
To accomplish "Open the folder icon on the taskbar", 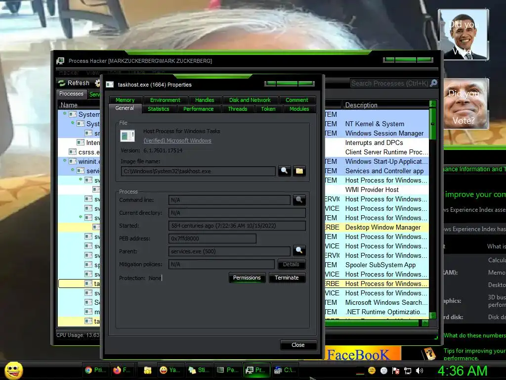I will (x=147, y=370).
